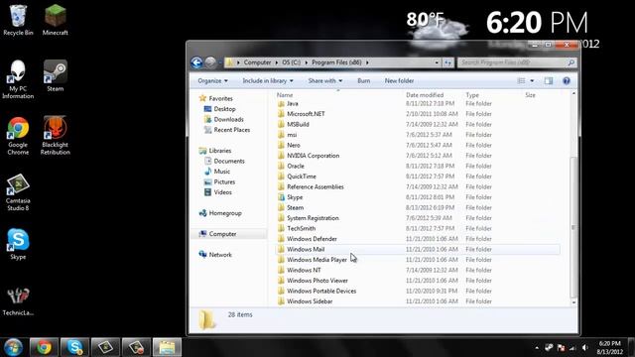
Task: Click the Explorer Forward arrow button
Action: click(x=210, y=62)
